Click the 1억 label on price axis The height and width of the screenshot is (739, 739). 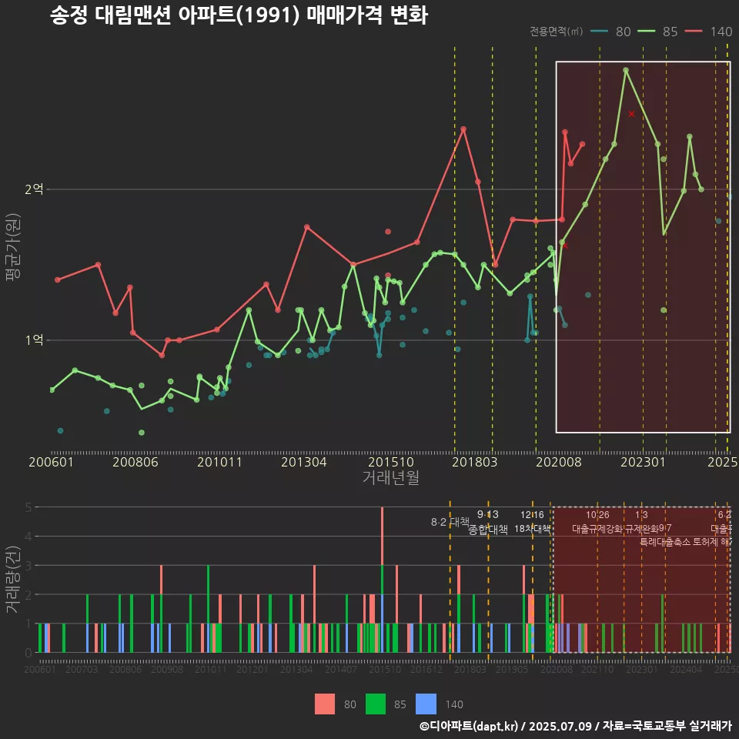(34, 339)
